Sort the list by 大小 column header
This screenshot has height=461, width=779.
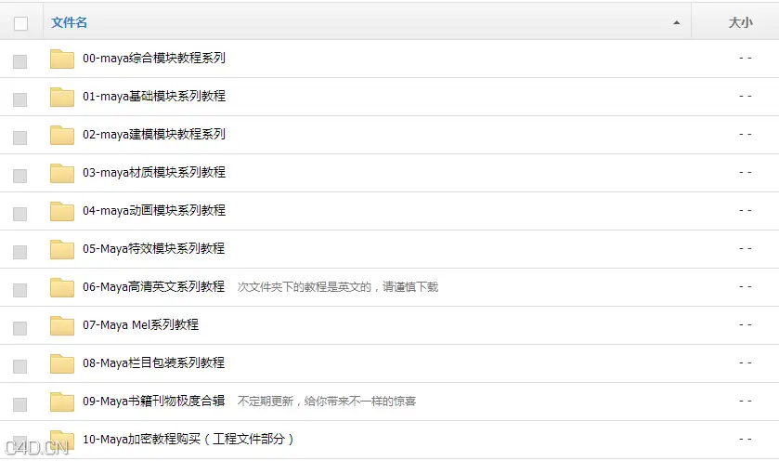(x=740, y=22)
